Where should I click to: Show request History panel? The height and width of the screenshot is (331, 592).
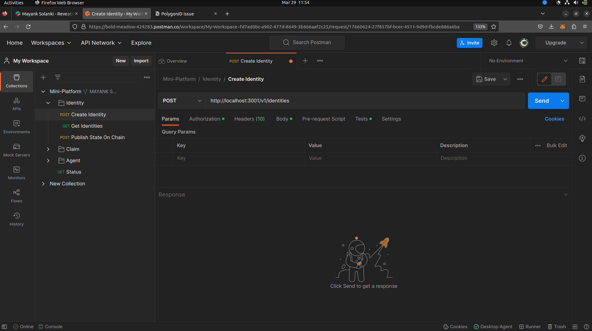(x=16, y=219)
